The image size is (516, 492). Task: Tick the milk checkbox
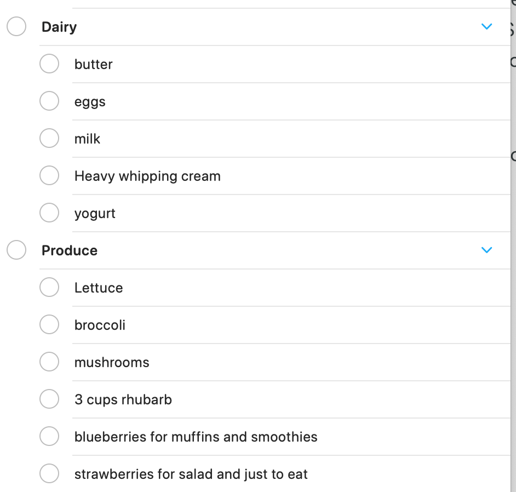(x=49, y=139)
